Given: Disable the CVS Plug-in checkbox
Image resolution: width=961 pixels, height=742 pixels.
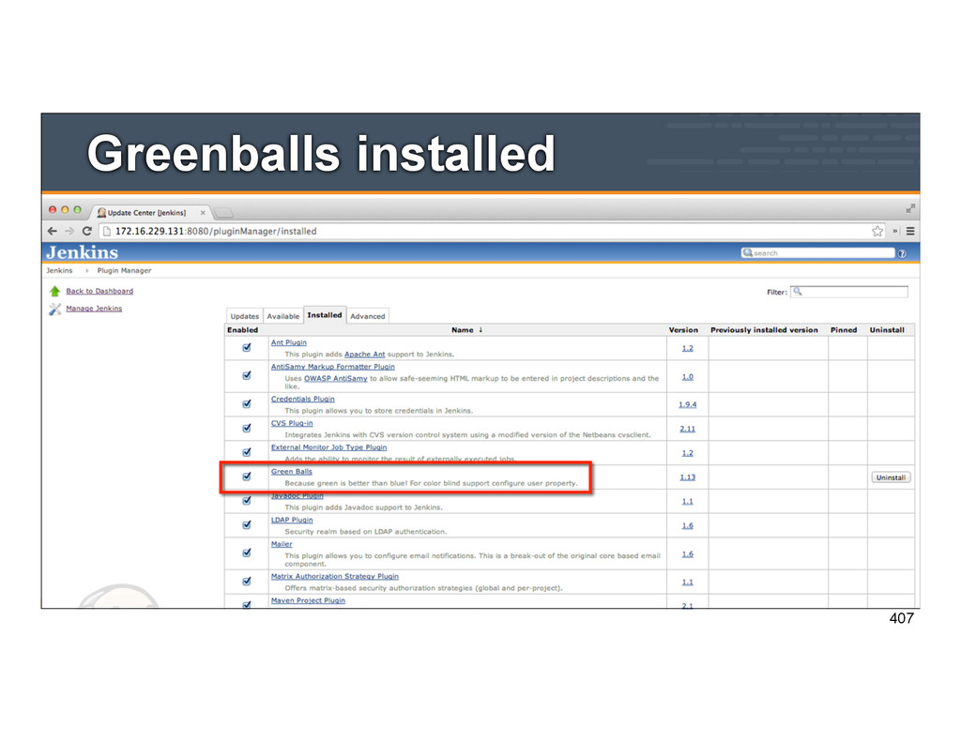Looking at the screenshot, I should click(x=247, y=428).
